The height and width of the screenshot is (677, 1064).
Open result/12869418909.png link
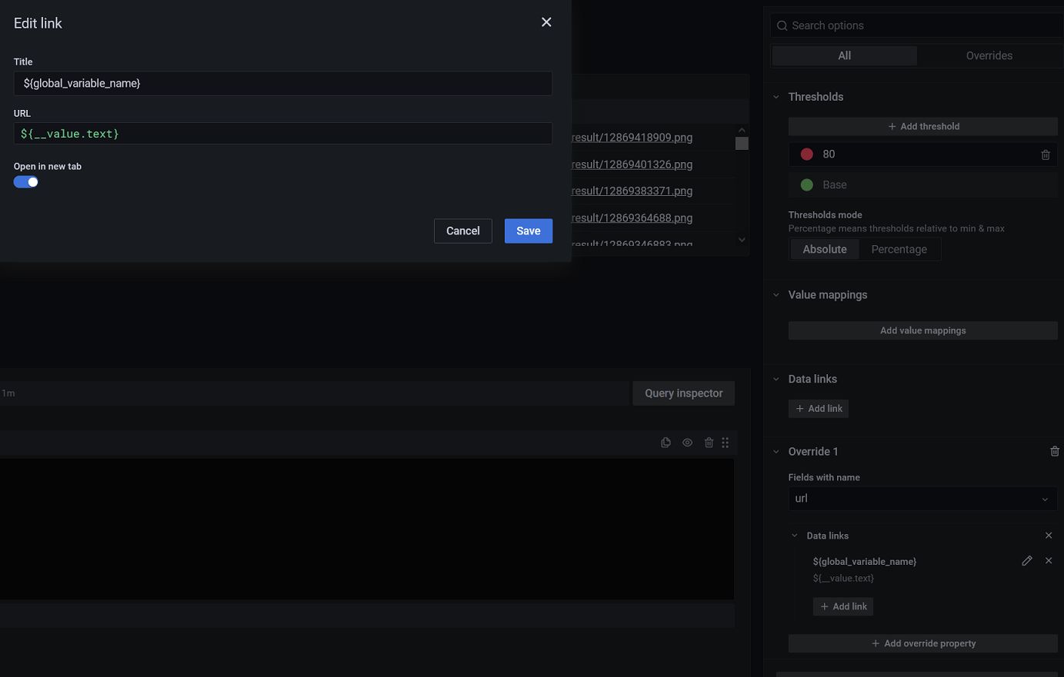coord(632,138)
